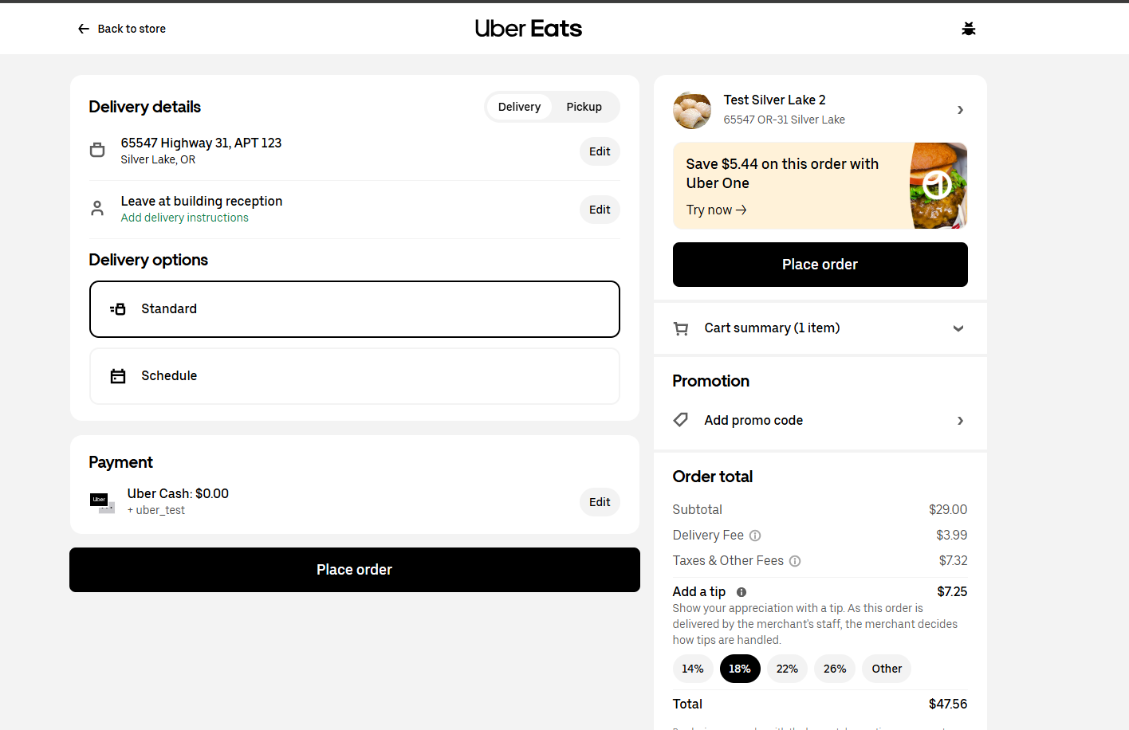Click Try now on Uber One banner
Screen dimensions: 1129x730
pos(716,210)
